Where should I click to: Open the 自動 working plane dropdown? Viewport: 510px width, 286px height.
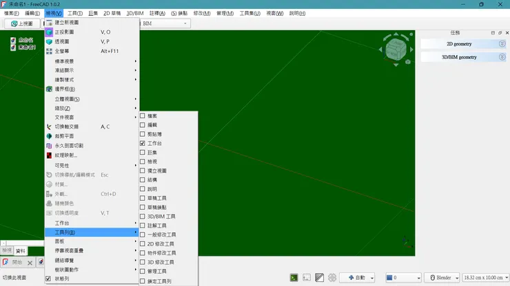(x=357, y=278)
